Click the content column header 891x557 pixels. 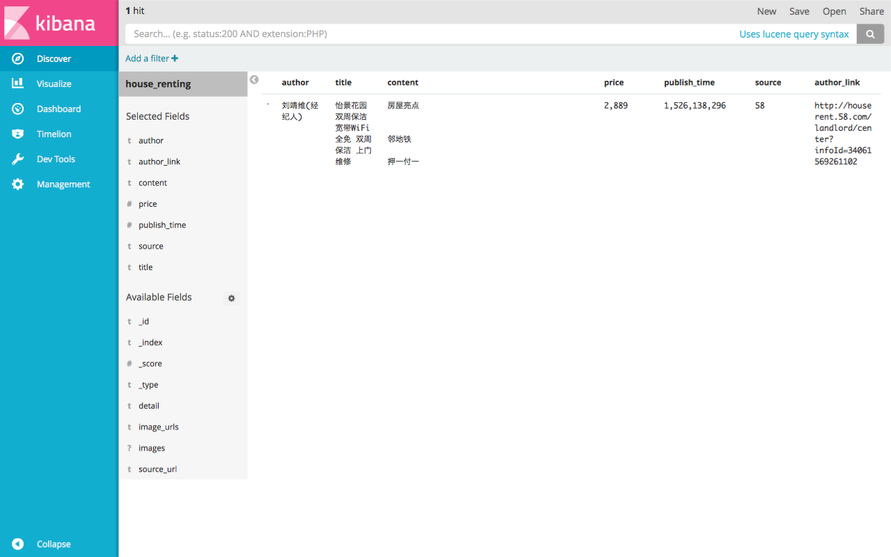point(403,82)
